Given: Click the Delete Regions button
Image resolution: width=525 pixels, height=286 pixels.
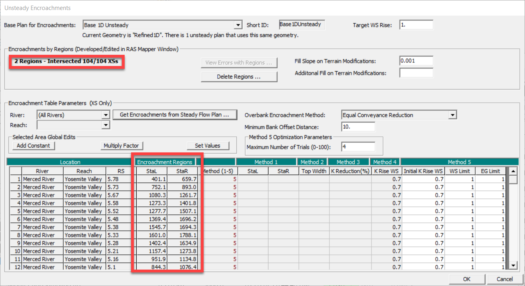Looking at the screenshot, I should tap(239, 76).
